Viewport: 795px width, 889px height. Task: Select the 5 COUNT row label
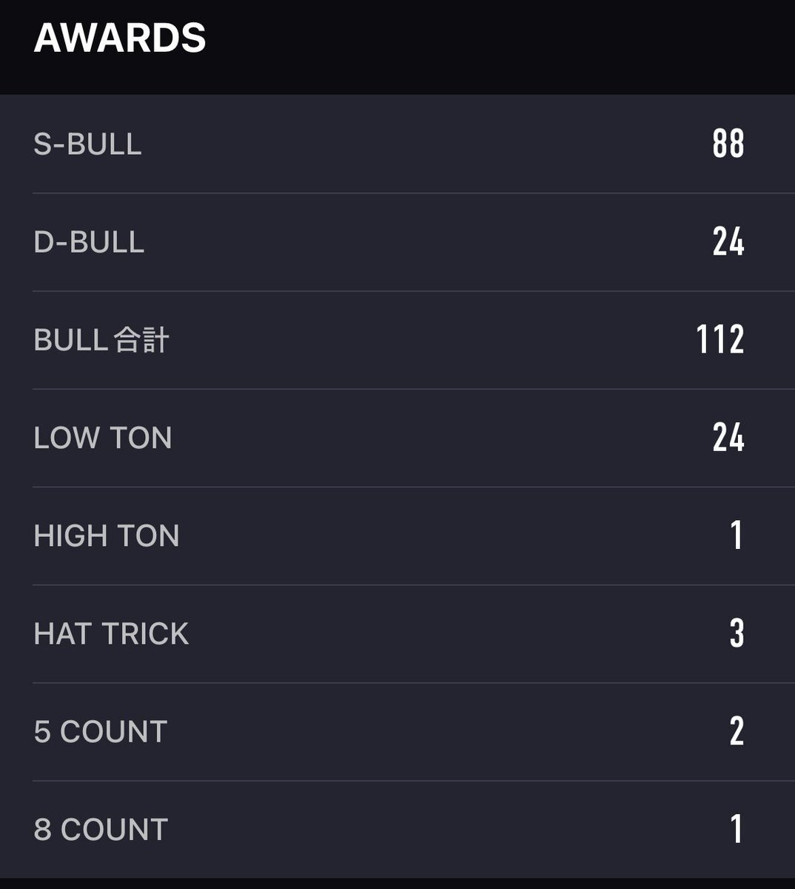101,731
